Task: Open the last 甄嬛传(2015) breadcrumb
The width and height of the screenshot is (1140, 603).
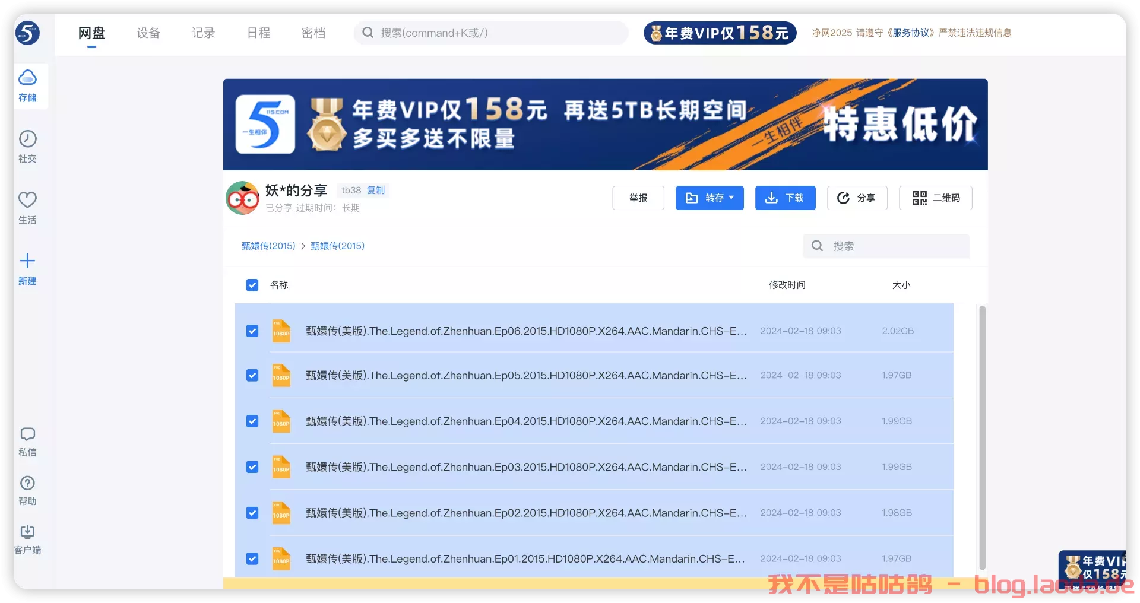Action: pos(338,246)
